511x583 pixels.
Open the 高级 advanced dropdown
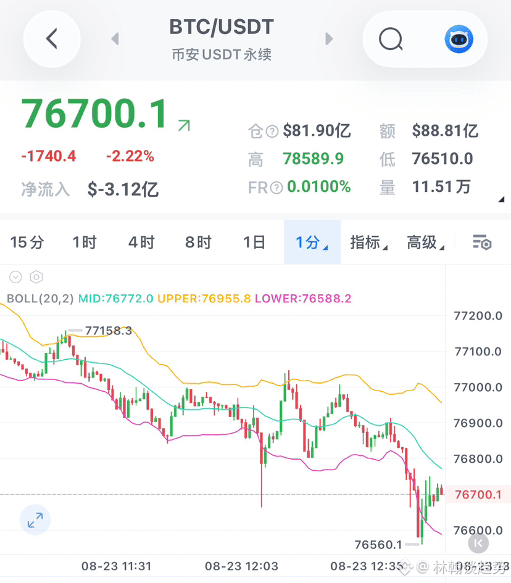(425, 242)
